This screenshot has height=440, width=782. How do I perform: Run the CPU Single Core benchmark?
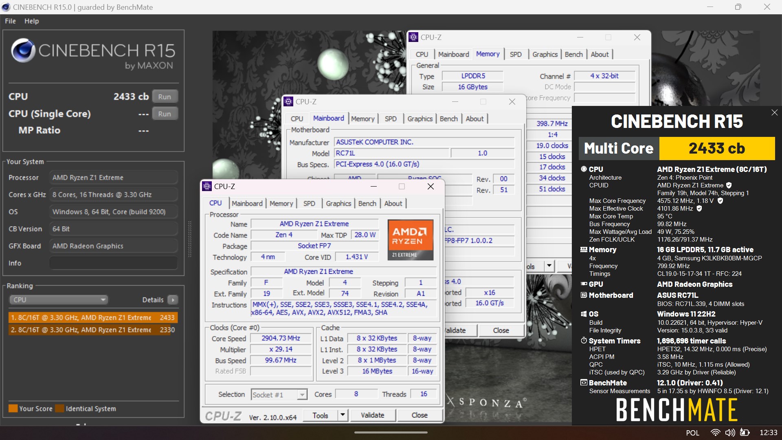point(165,114)
